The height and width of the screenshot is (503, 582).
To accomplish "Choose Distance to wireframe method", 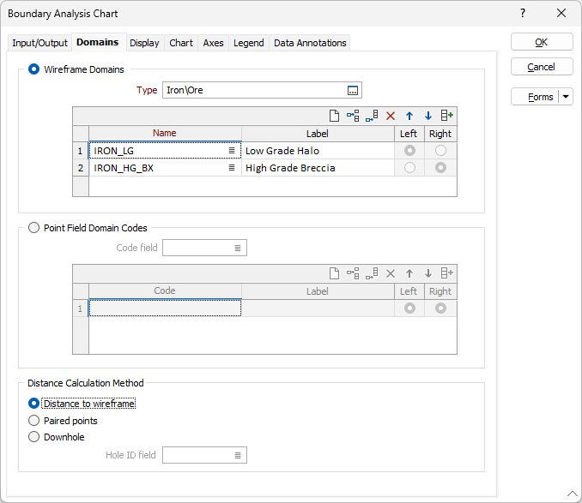I will tap(33, 404).
